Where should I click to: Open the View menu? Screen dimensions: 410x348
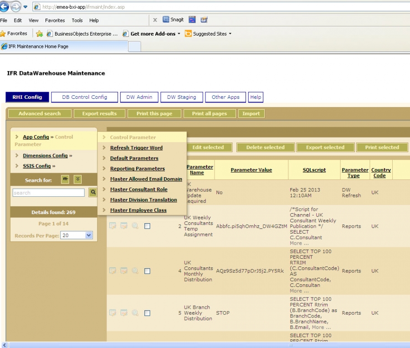click(33, 20)
